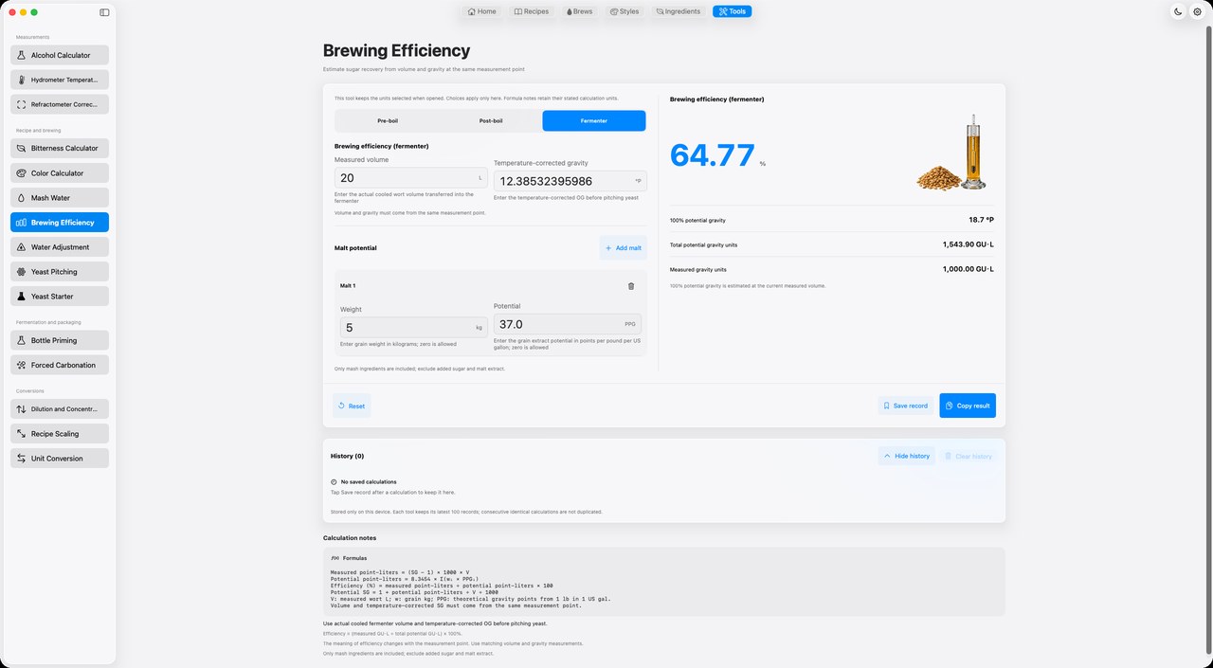The height and width of the screenshot is (668, 1213).
Task: Open the Color Calculator
Action: click(60, 173)
